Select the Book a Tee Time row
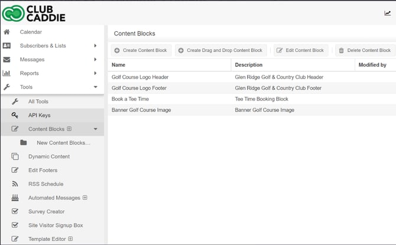 130,99
